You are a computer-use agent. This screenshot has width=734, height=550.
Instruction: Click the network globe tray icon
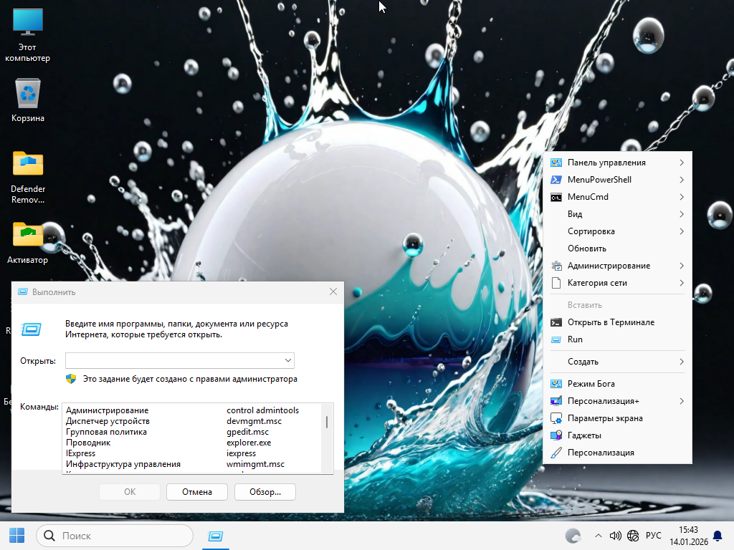pos(633,536)
